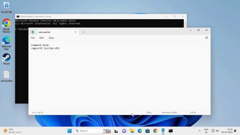The width and height of the screenshot is (240, 135).
Task: Click the Notepad app icon in title bar
Action: click(33, 32)
